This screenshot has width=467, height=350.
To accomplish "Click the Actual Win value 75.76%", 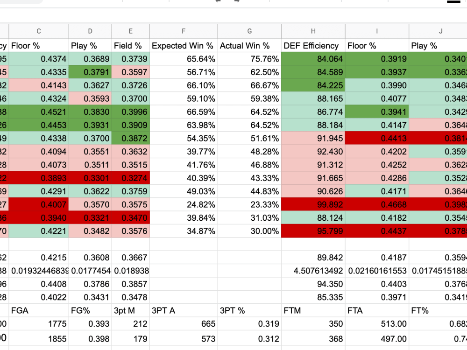I will 249,59.
